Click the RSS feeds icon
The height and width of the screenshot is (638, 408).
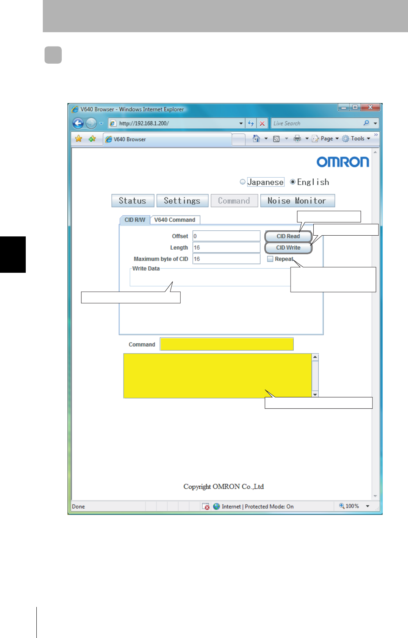coord(277,139)
